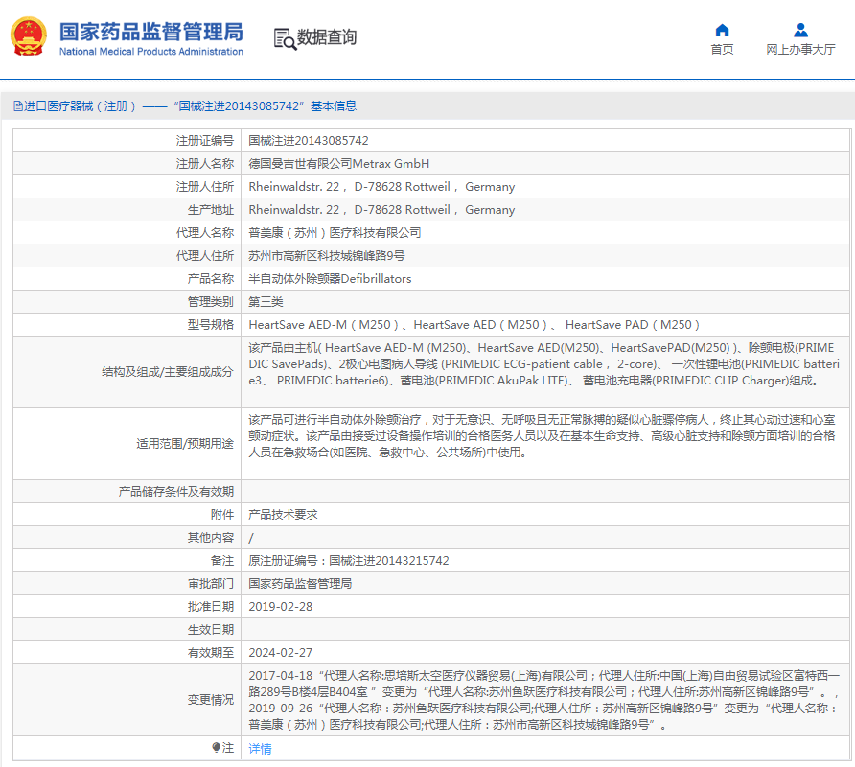
Task: Click the 变更情况 change history text
Action: click(x=544, y=700)
